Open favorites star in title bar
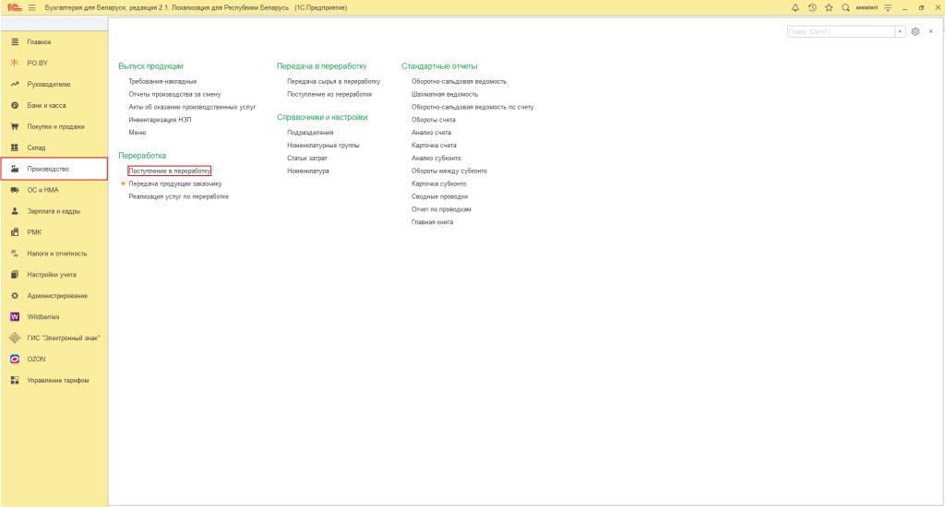 pyautogui.click(x=829, y=7)
